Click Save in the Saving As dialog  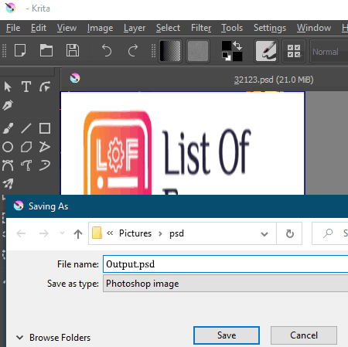(227, 335)
